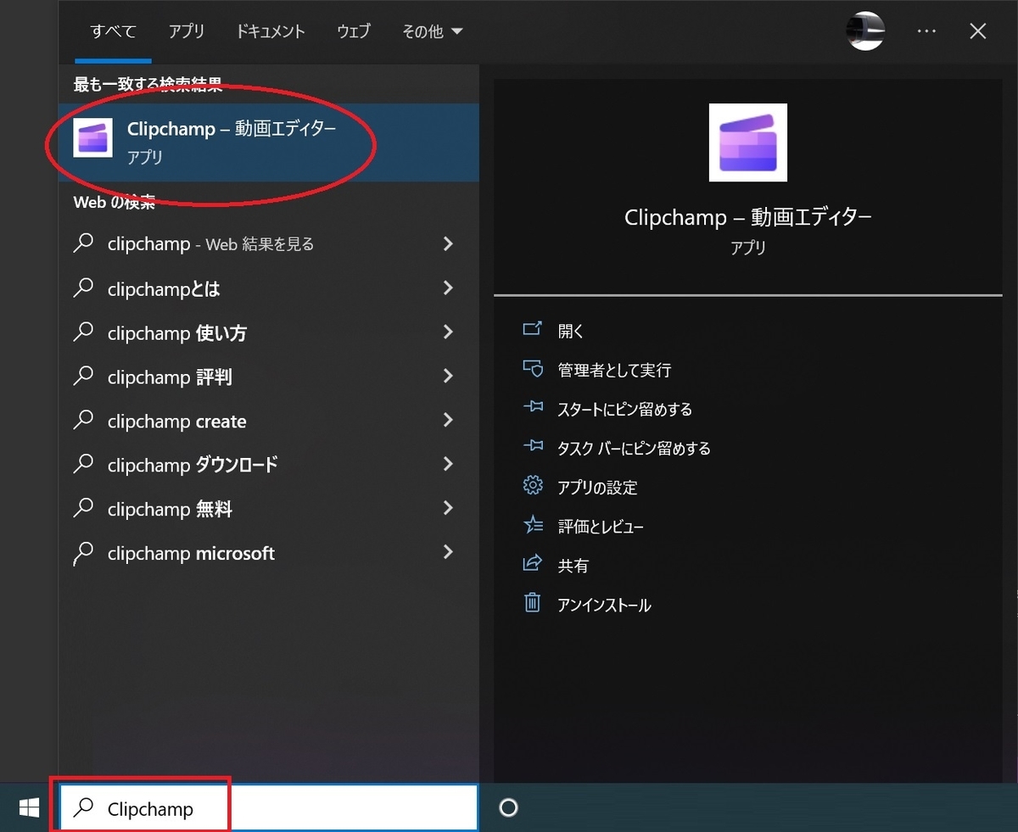Image resolution: width=1018 pixels, height=832 pixels.
Task: Click search icon beside 'clipchamp 使い方'
Action: (x=83, y=332)
